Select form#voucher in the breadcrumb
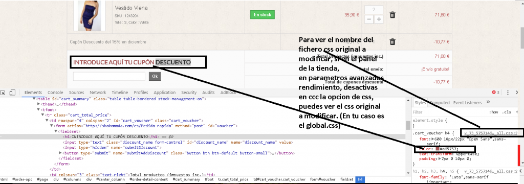This screenshot has width=524, height=184. [322, 180]
